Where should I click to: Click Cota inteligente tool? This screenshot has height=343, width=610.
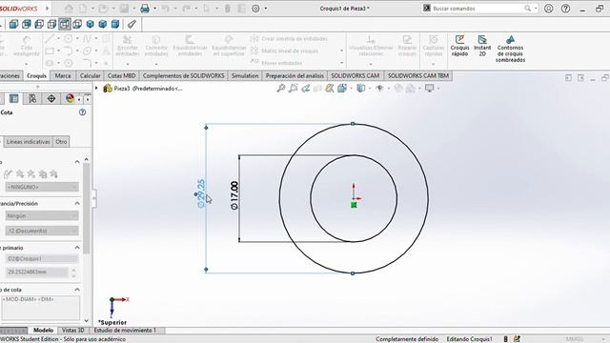point(27,46)
